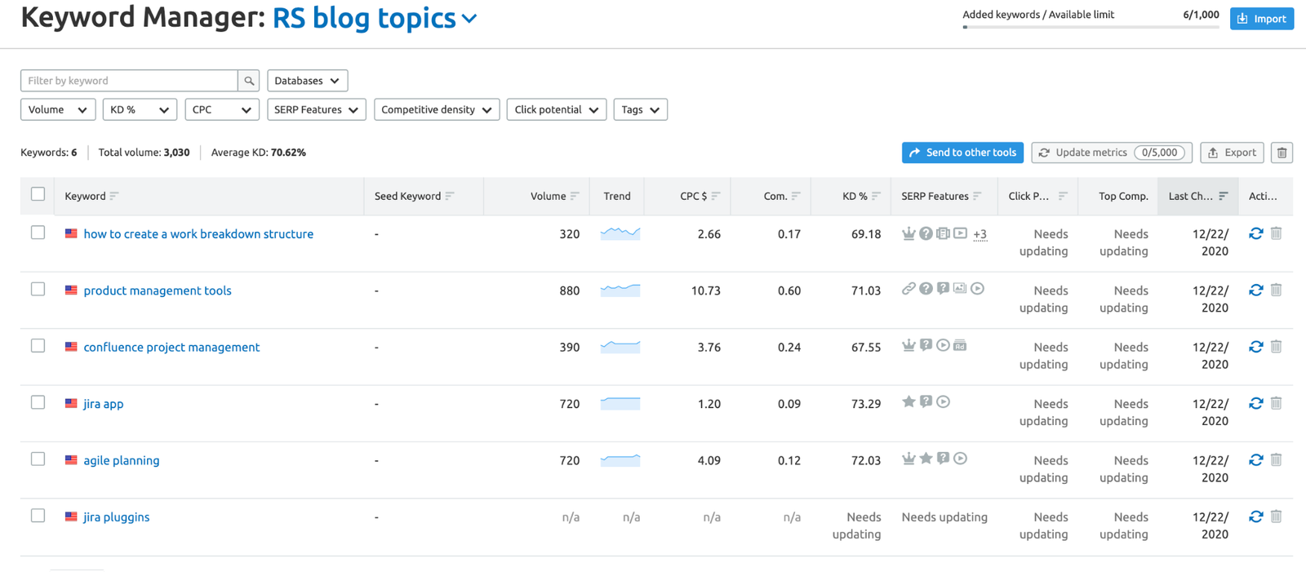Click the '+3' more SERP features link
Viewport: 1306px width, 572px height.
point(980,234)
